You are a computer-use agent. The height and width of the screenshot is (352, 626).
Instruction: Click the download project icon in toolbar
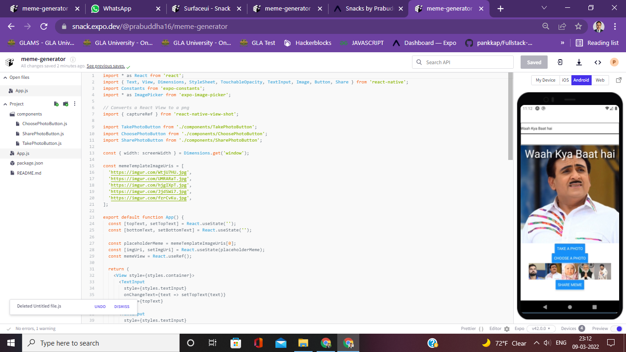(579, 61)
